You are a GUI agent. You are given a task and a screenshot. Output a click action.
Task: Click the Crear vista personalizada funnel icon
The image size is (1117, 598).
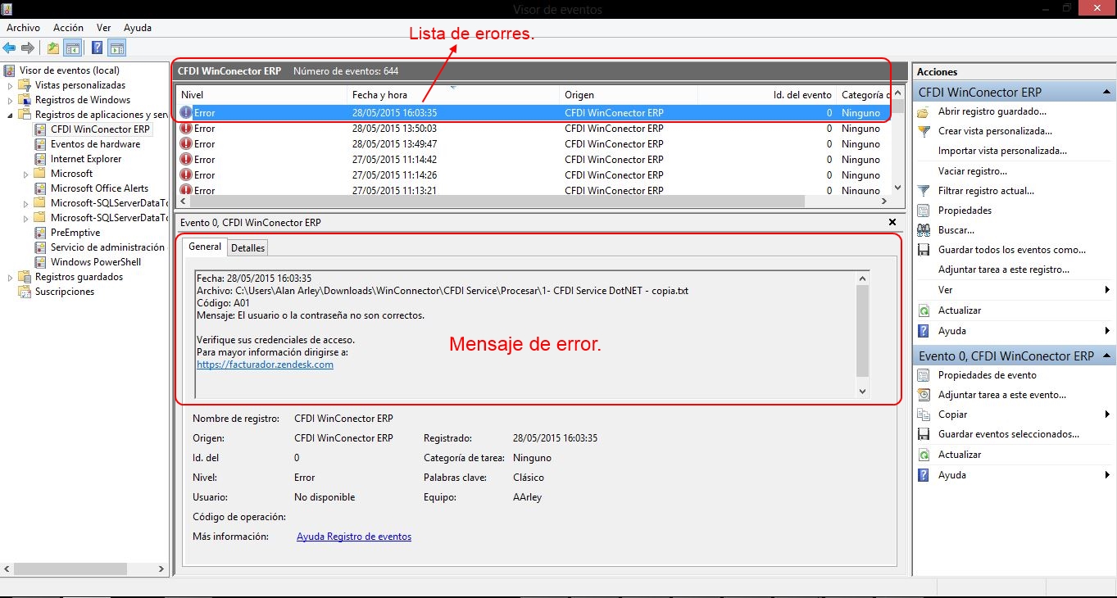(x=924, y=130)
